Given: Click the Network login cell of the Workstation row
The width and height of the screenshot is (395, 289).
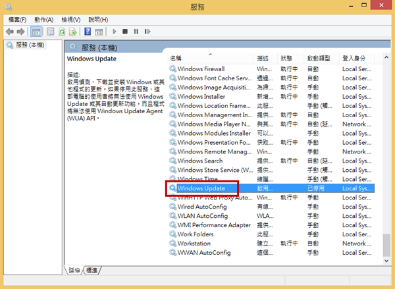Looking at the screenshot, I should pos(357,243).
